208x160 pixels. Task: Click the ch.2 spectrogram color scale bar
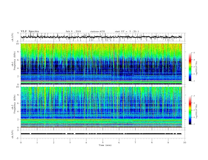pos(190,110)
